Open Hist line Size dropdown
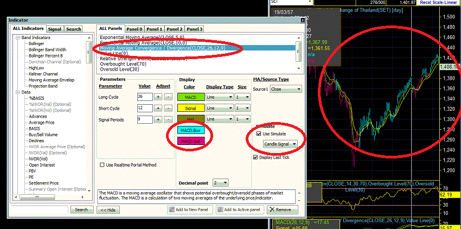 point(242,119)
